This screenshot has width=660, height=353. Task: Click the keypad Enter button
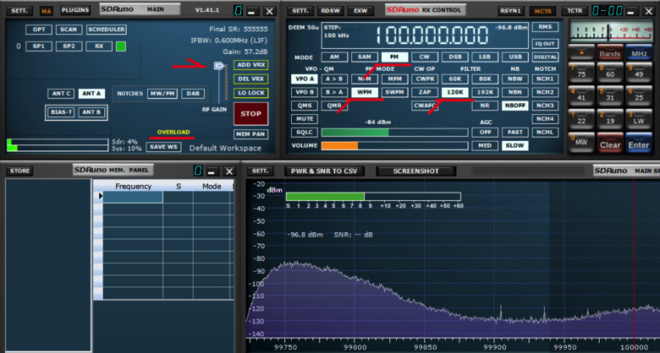point(639,144)
